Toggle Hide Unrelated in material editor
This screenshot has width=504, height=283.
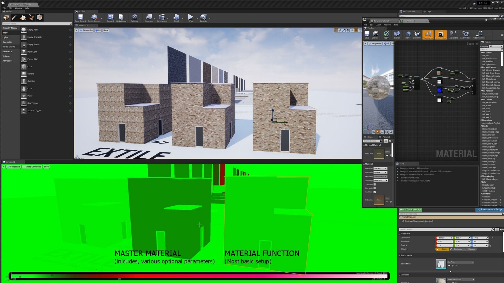tap(479, 35)
